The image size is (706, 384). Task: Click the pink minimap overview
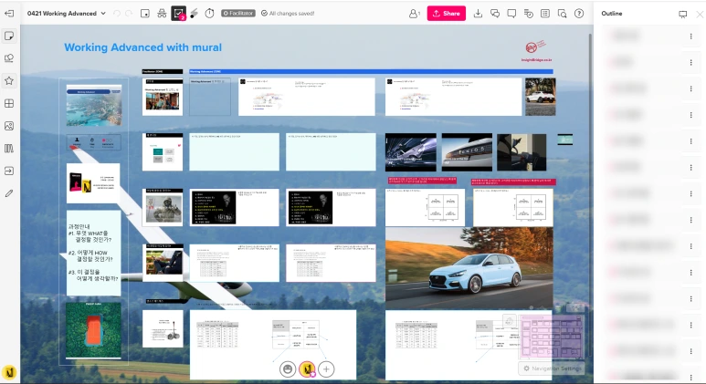pyautogui.click(x=552, y=337)
